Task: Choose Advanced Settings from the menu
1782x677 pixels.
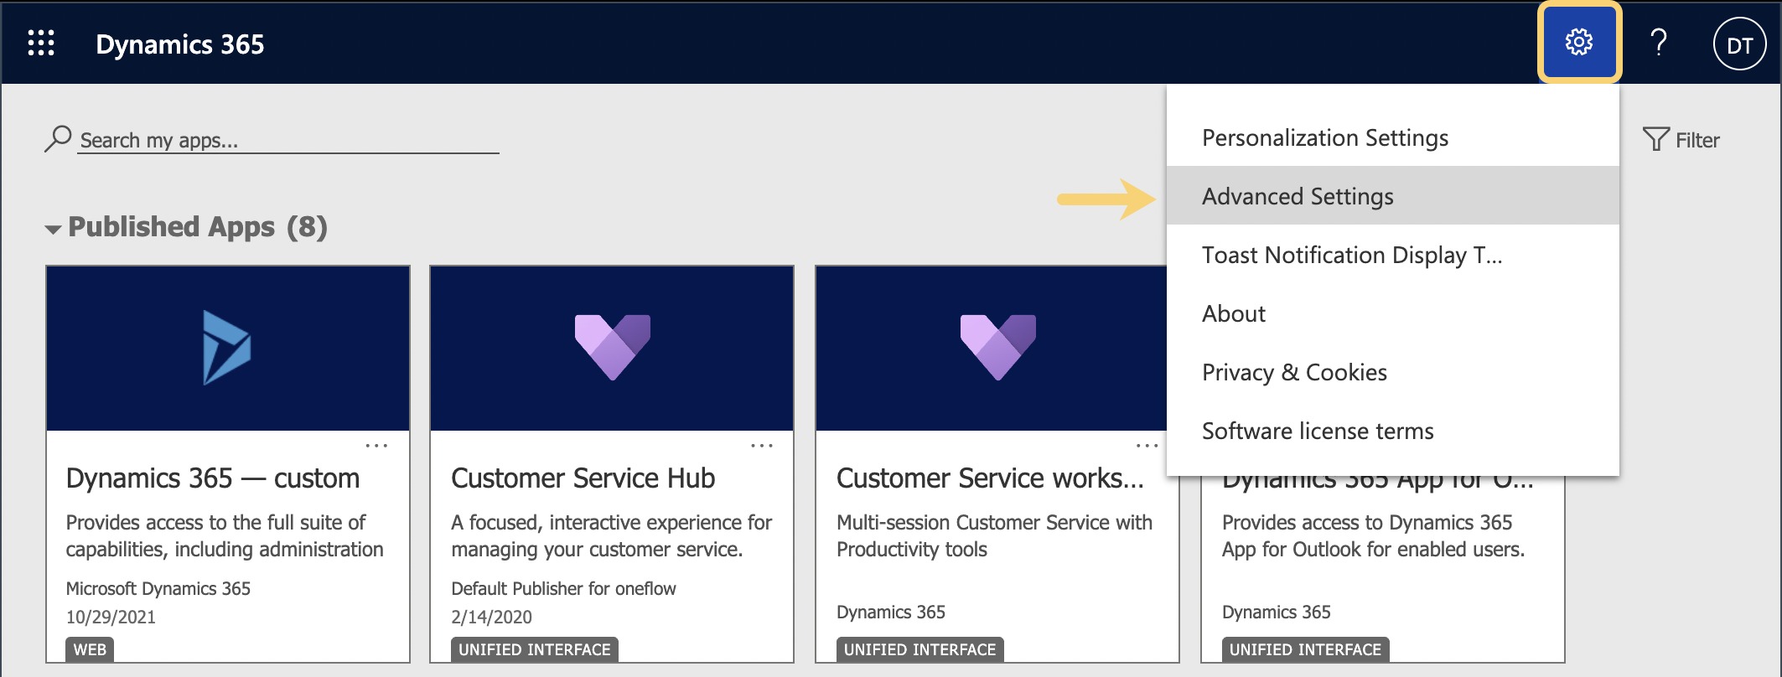Action: 1298,196
